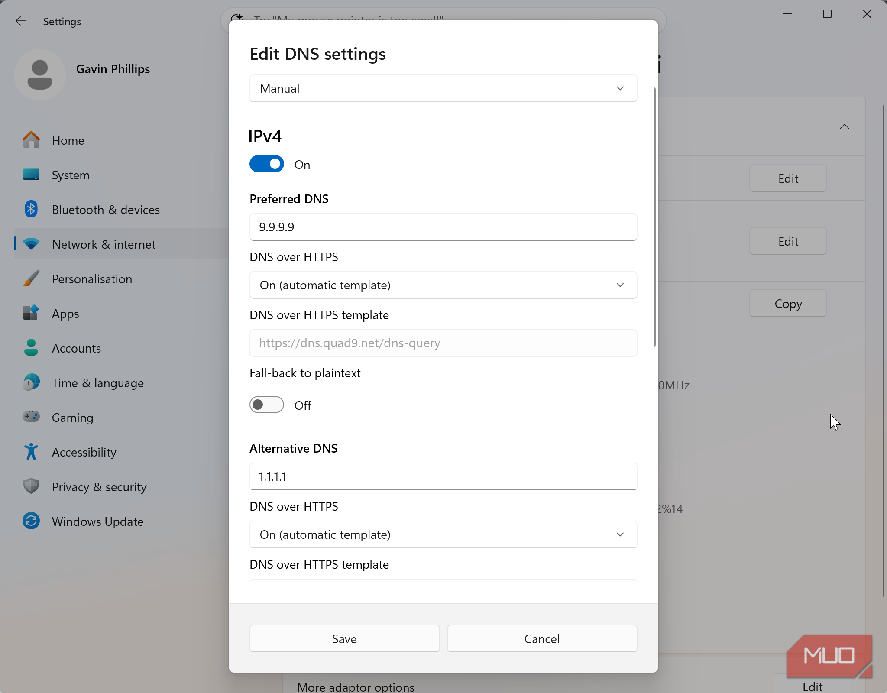Image resolution: width=887 pixels, height=693 pixels.
Task: Click the Gavin Phillips account name
Action: [113, 69]
